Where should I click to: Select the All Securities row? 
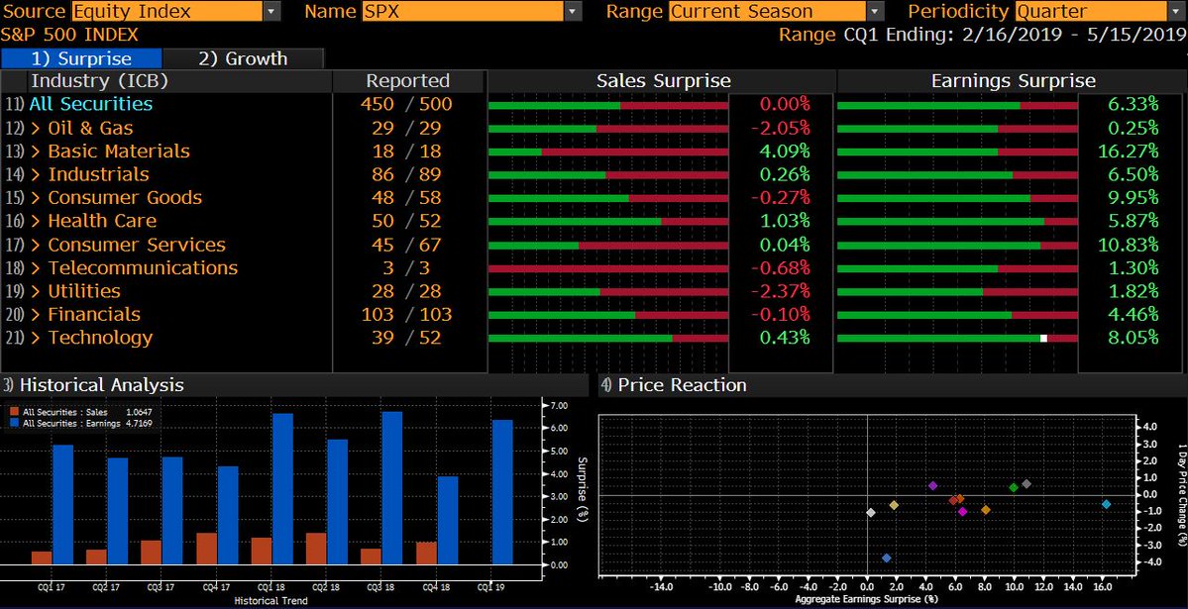pos(91,104)
